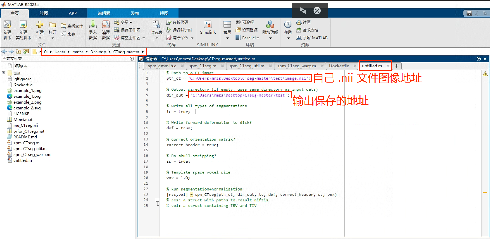Click 比较 to compare files

68,34
